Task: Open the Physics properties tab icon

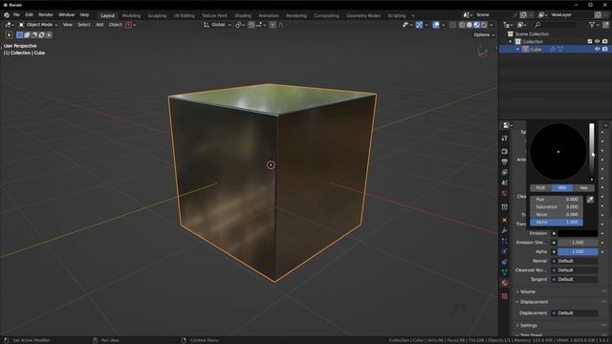Action: pyautogui.click(x=505, y=251)
